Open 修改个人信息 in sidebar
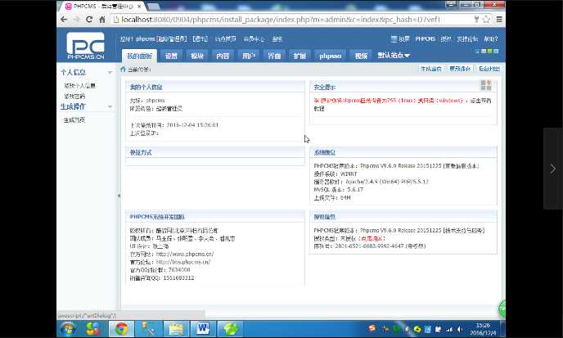The image size is (563, 338). (x=79, y=85)
